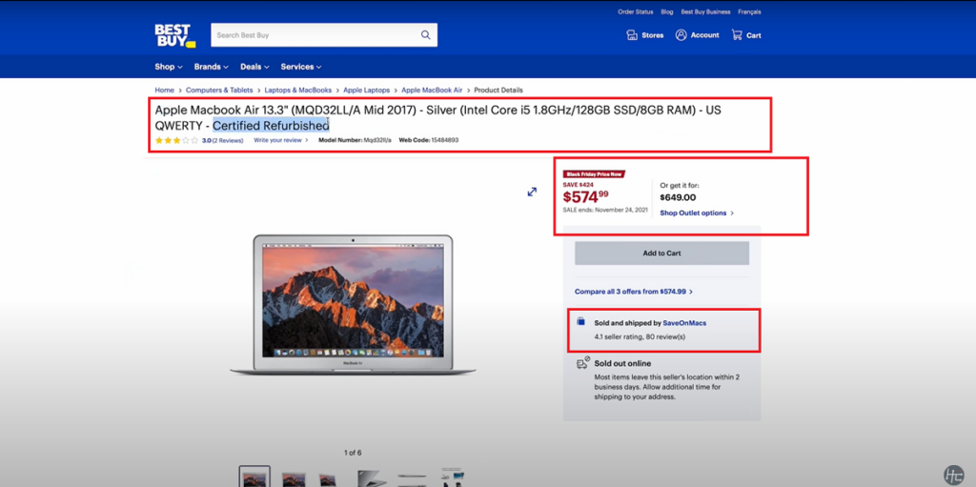The image size is (976, 487).
Task: Open Order Status link
Action: tap(636, 11)
